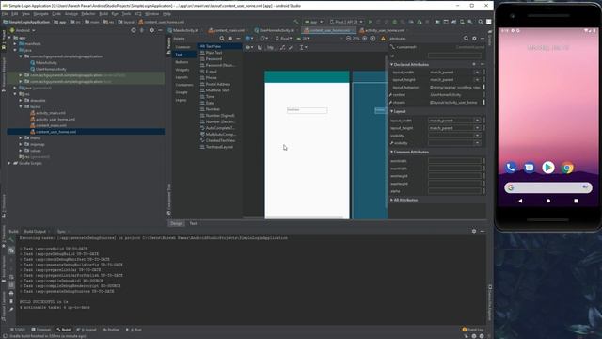Viewport: 602px width, 339px height.
Task: Click the clear constraints icon
Action: pyautogui.click(x=282, y=47)
